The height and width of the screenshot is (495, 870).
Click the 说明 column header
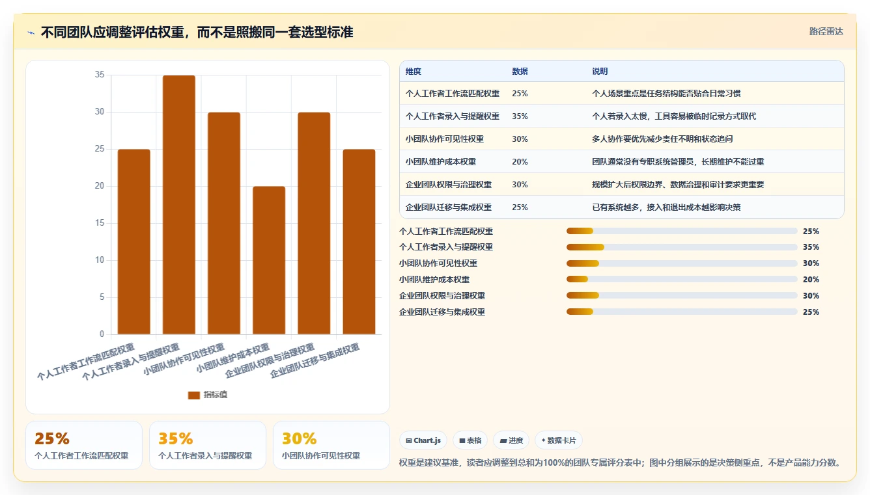point(600,72)
